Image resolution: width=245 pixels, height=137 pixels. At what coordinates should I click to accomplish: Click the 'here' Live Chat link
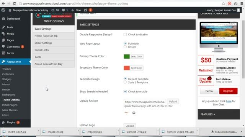coord(229,101)
